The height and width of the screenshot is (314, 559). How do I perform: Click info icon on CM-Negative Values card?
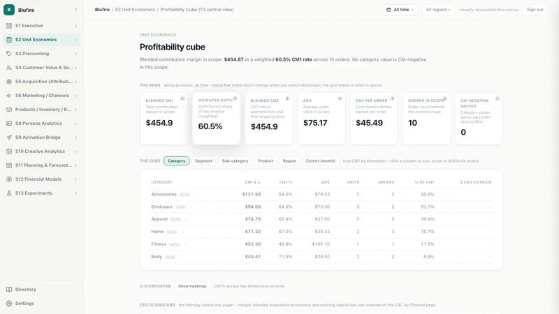click(498, 98)
